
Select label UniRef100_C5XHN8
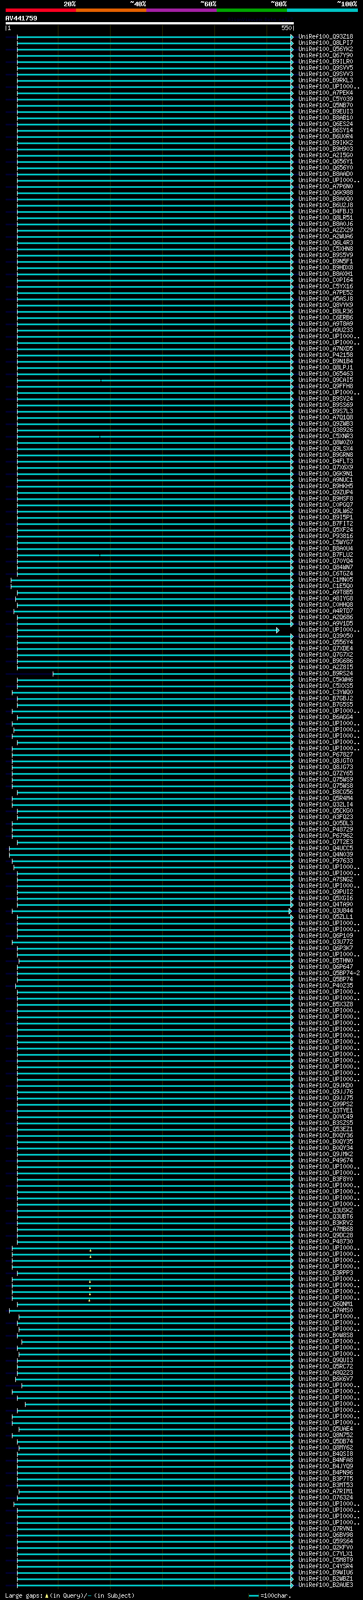[x=325, y=249]
